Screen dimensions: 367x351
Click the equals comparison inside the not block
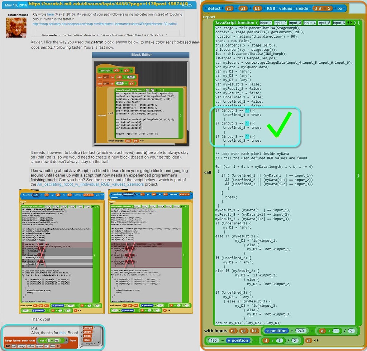click(52, 340)
